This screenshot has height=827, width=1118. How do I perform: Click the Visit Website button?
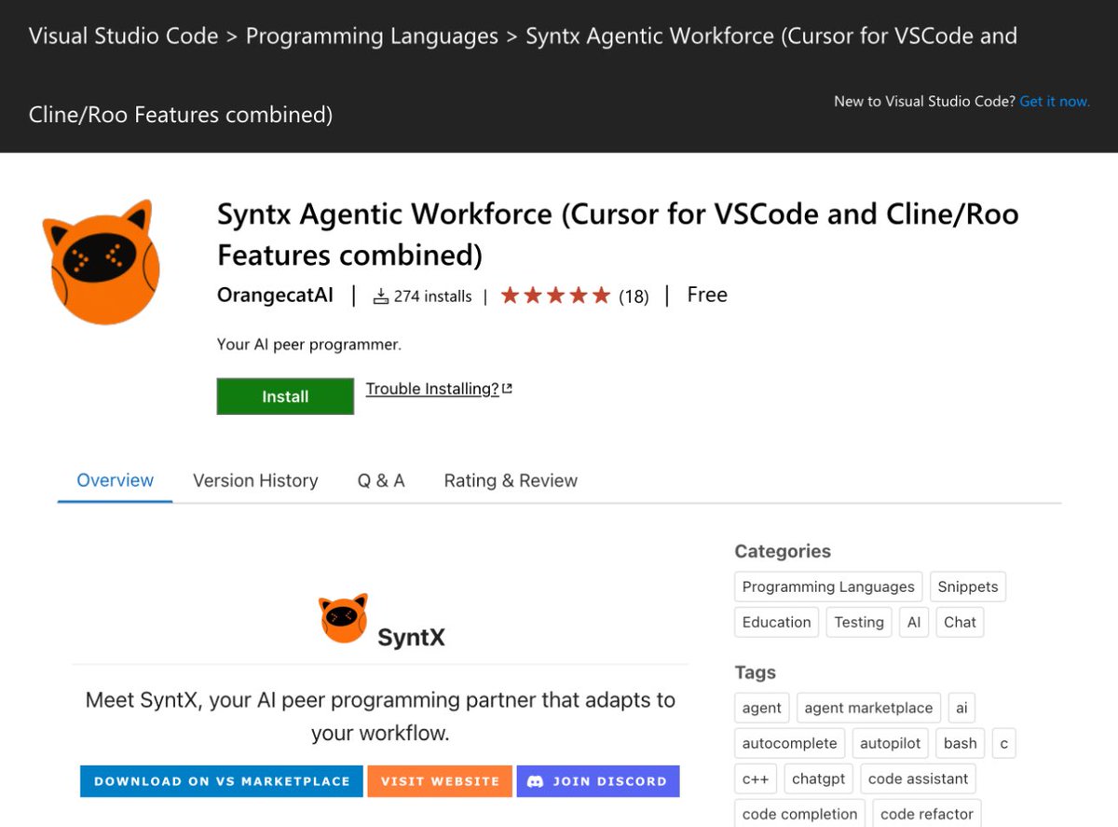point(440,781)
